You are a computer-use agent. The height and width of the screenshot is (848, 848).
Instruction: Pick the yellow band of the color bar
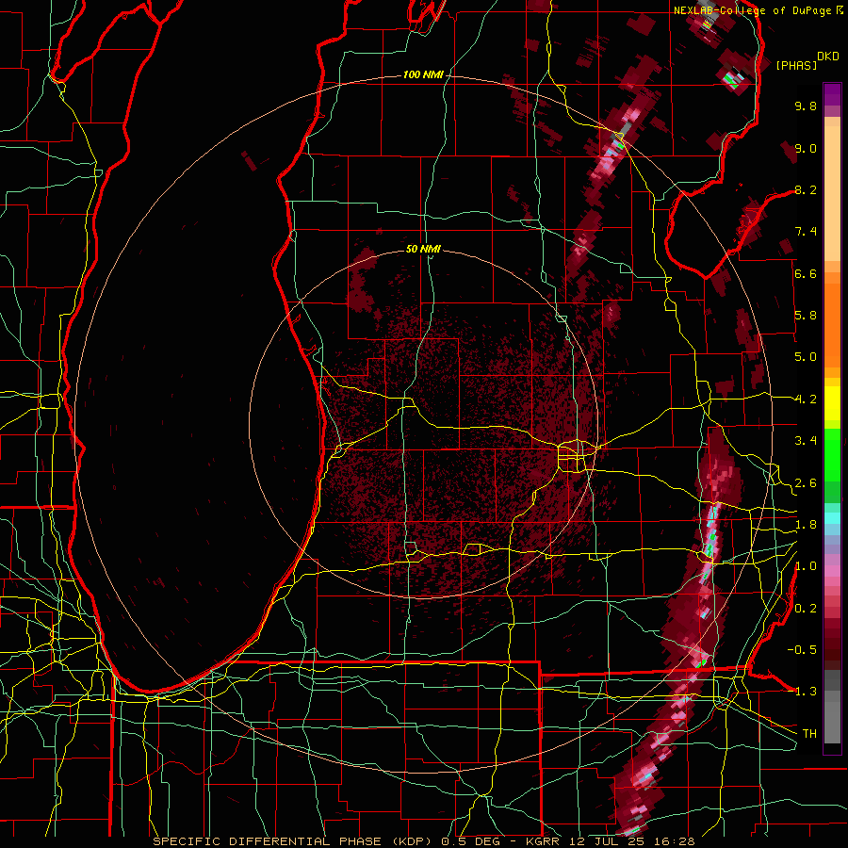pyautogui.click(x=832, y=403)
